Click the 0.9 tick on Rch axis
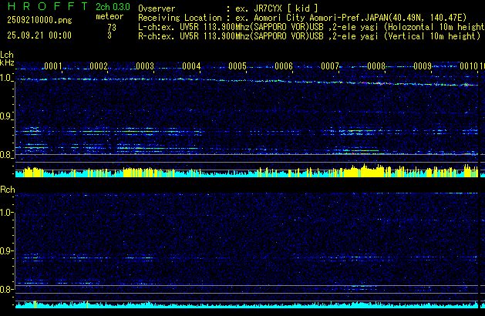485x316 pixels. (x=7, y=251)
